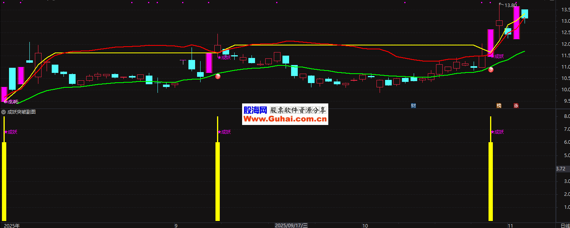Click the 2025年 label on time axis
This screenshot has width=570, height=228.
[12, 226]
